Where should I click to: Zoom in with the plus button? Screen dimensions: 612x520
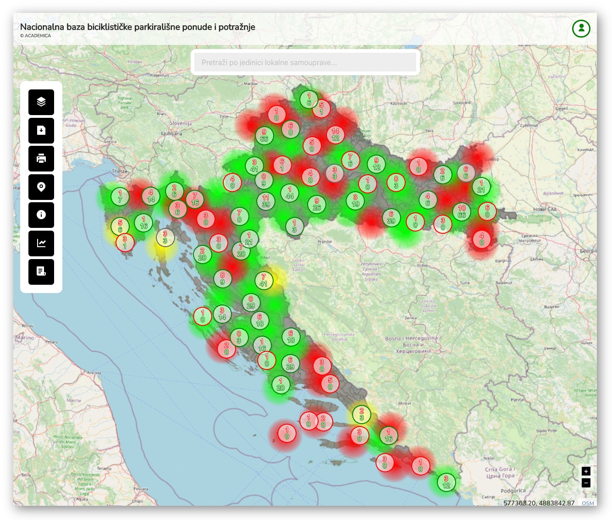pos(585,471)
